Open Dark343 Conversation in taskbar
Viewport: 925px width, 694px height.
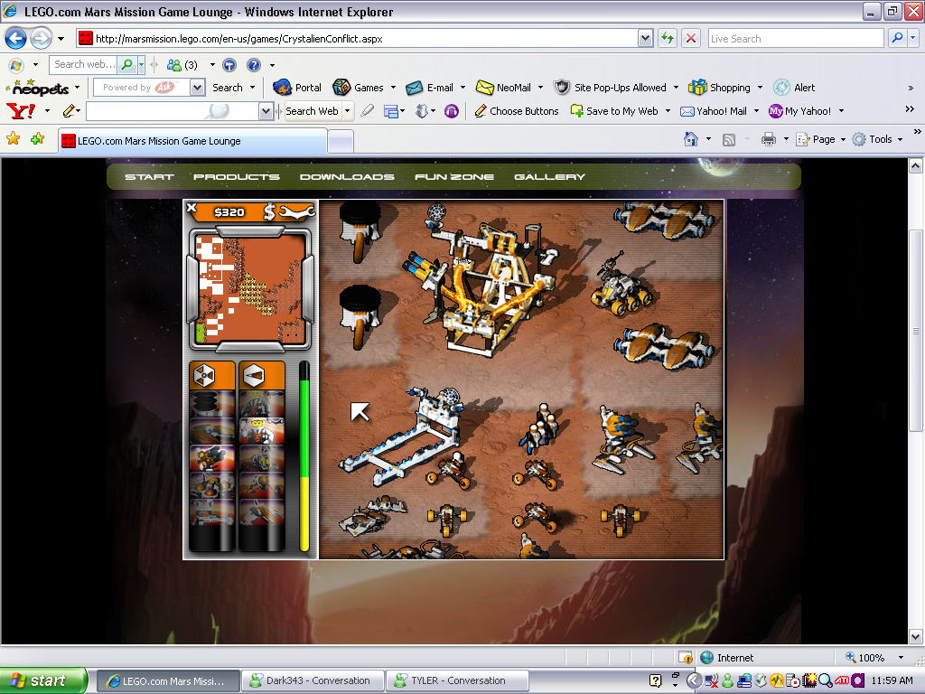(312, 680)
